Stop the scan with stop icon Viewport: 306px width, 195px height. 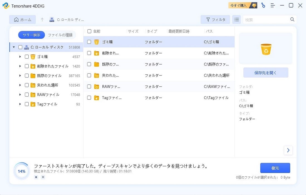click(x=36, y=177)
